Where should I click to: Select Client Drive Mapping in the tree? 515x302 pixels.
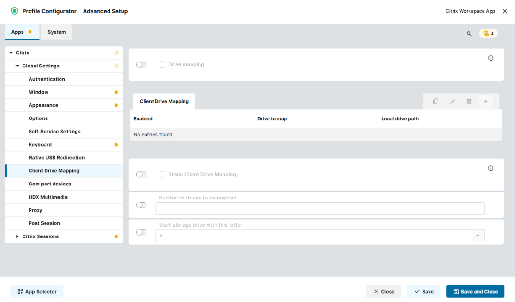[64, 170]
